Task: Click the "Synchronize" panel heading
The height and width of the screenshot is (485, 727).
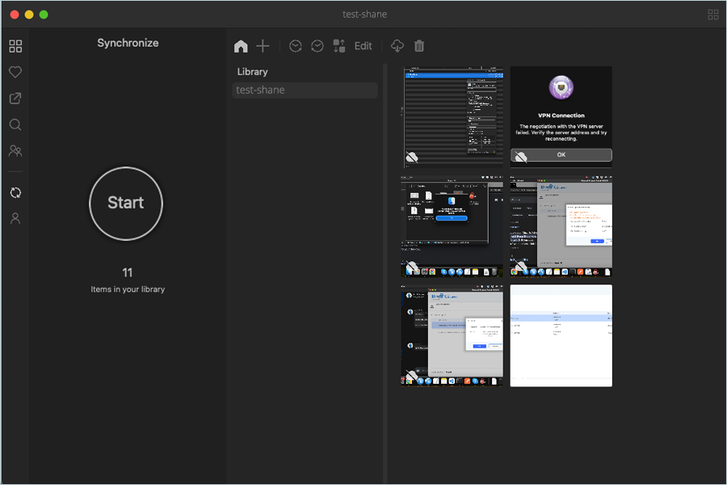Action: coord(128,43)
